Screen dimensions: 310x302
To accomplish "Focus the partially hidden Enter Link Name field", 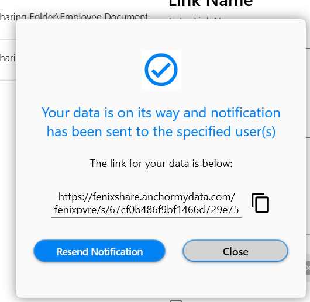I will (198, 18).
